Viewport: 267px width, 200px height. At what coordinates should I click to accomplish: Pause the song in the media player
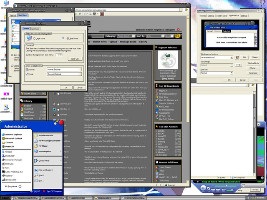pos(203,188)
